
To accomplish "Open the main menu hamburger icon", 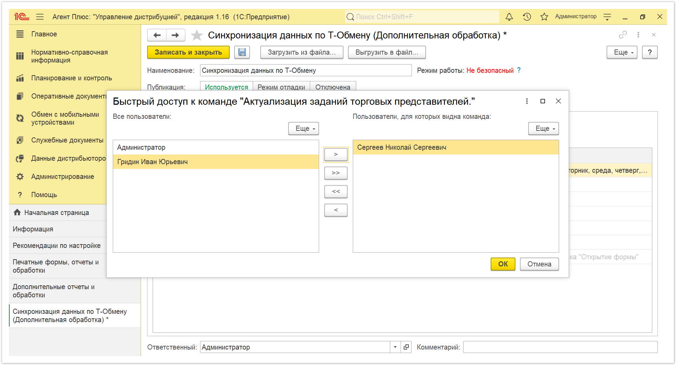I will [40, 16].
